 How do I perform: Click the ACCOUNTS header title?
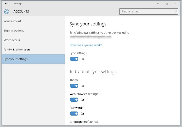(x=21, y=12)
